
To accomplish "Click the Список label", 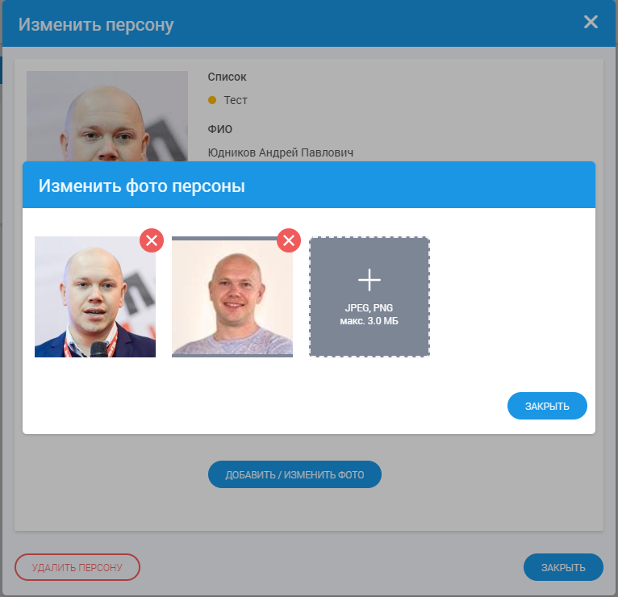I will pos(227,77).
